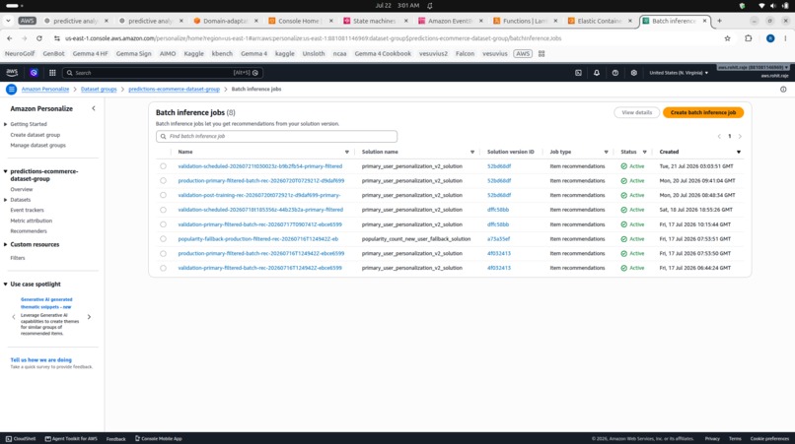Viewport: 795px width, 444px height.
Task: Open CloudShell icon in top navigation bar
Action: point(578,73)
